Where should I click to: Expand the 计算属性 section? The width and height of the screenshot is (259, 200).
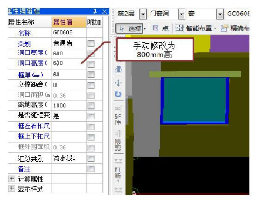[12, 179]
